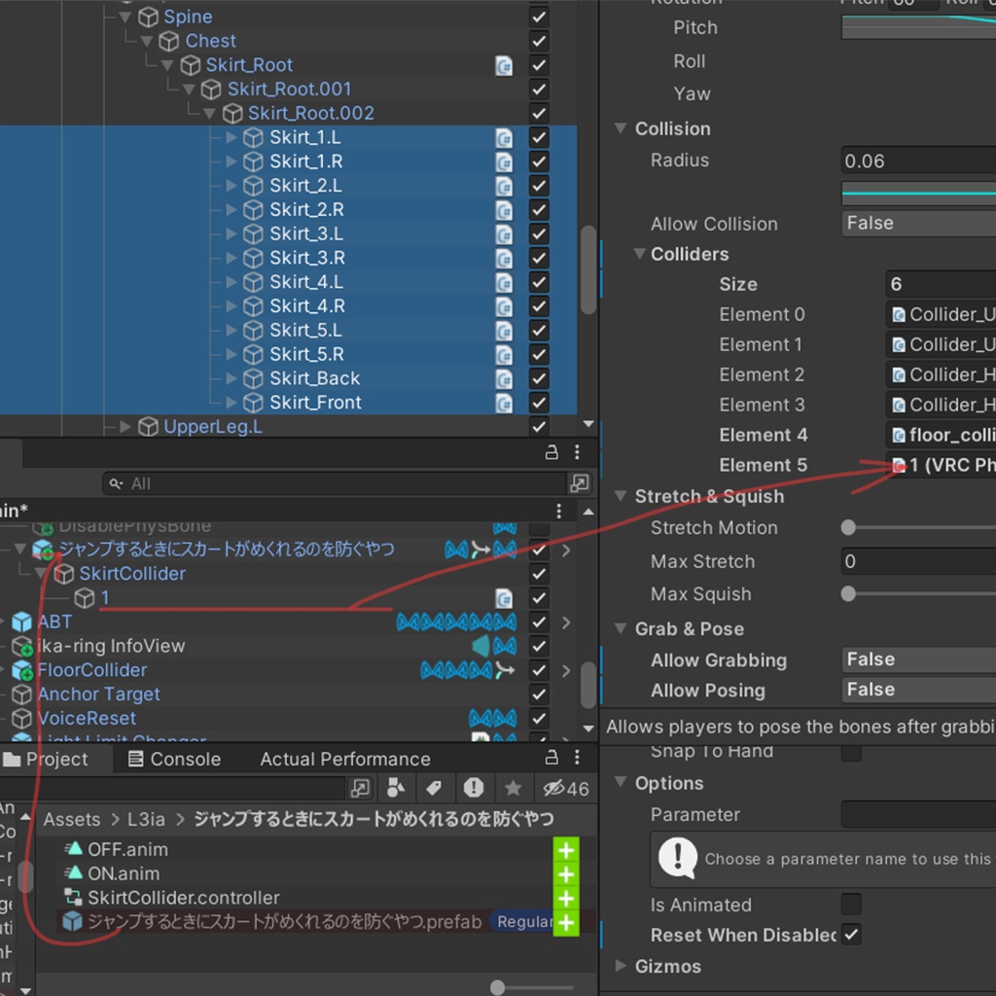Toggle the Reset When Disabled checkbox
Image resolution: width=996 pixels, height=996 pixels.
pyautogui.click(x=851, y=935)
